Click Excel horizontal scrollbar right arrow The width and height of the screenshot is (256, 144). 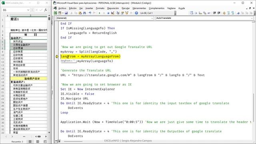[x=46, y=136]
